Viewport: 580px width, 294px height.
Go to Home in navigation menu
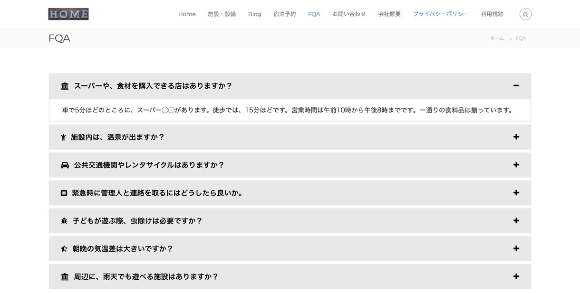click(x=187, y=14)
